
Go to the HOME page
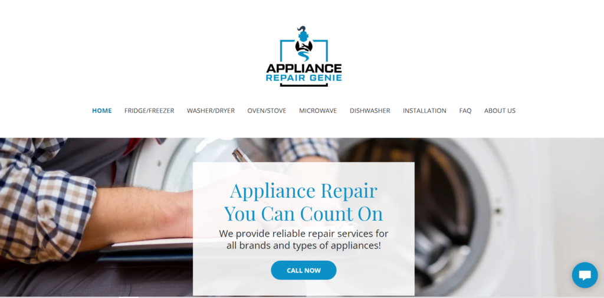101,110
